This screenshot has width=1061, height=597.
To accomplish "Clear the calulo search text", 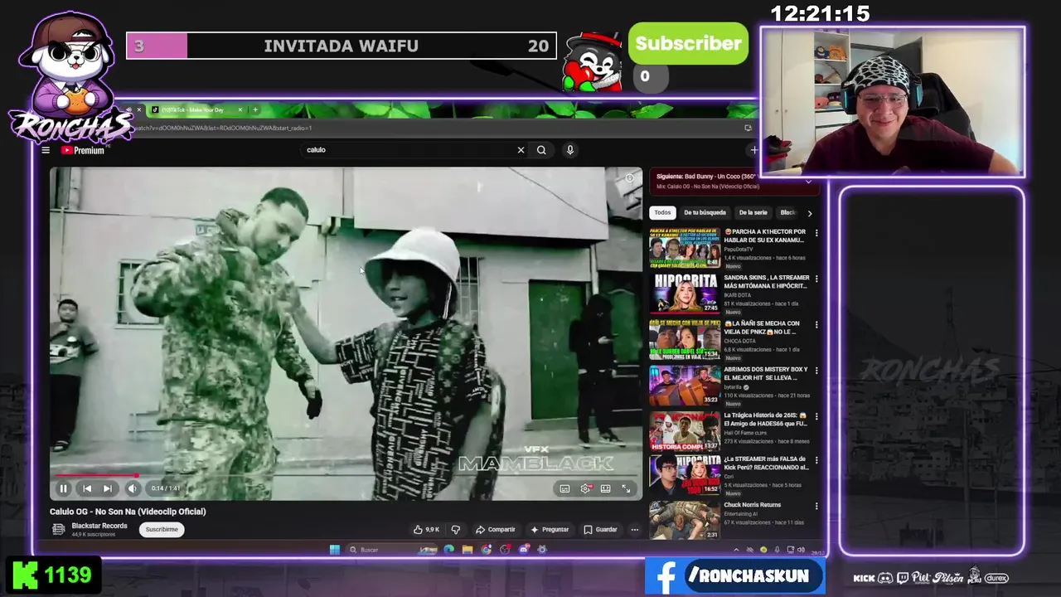I will click(x=521, y=150).
